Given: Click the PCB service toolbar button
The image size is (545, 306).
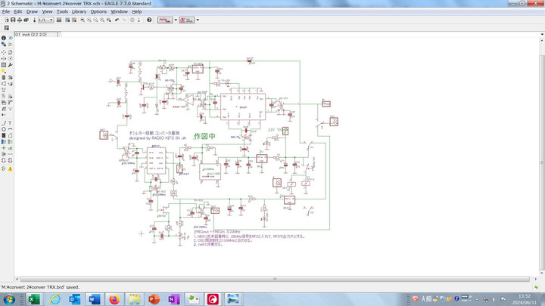Looking at the screenshot, I should pyautogui.click(x=187, y=20).
